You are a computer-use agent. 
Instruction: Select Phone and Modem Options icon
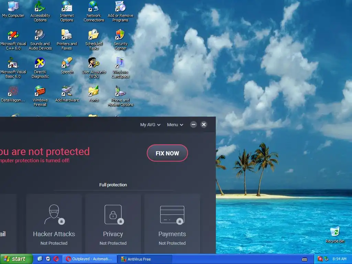coord(120,97)
